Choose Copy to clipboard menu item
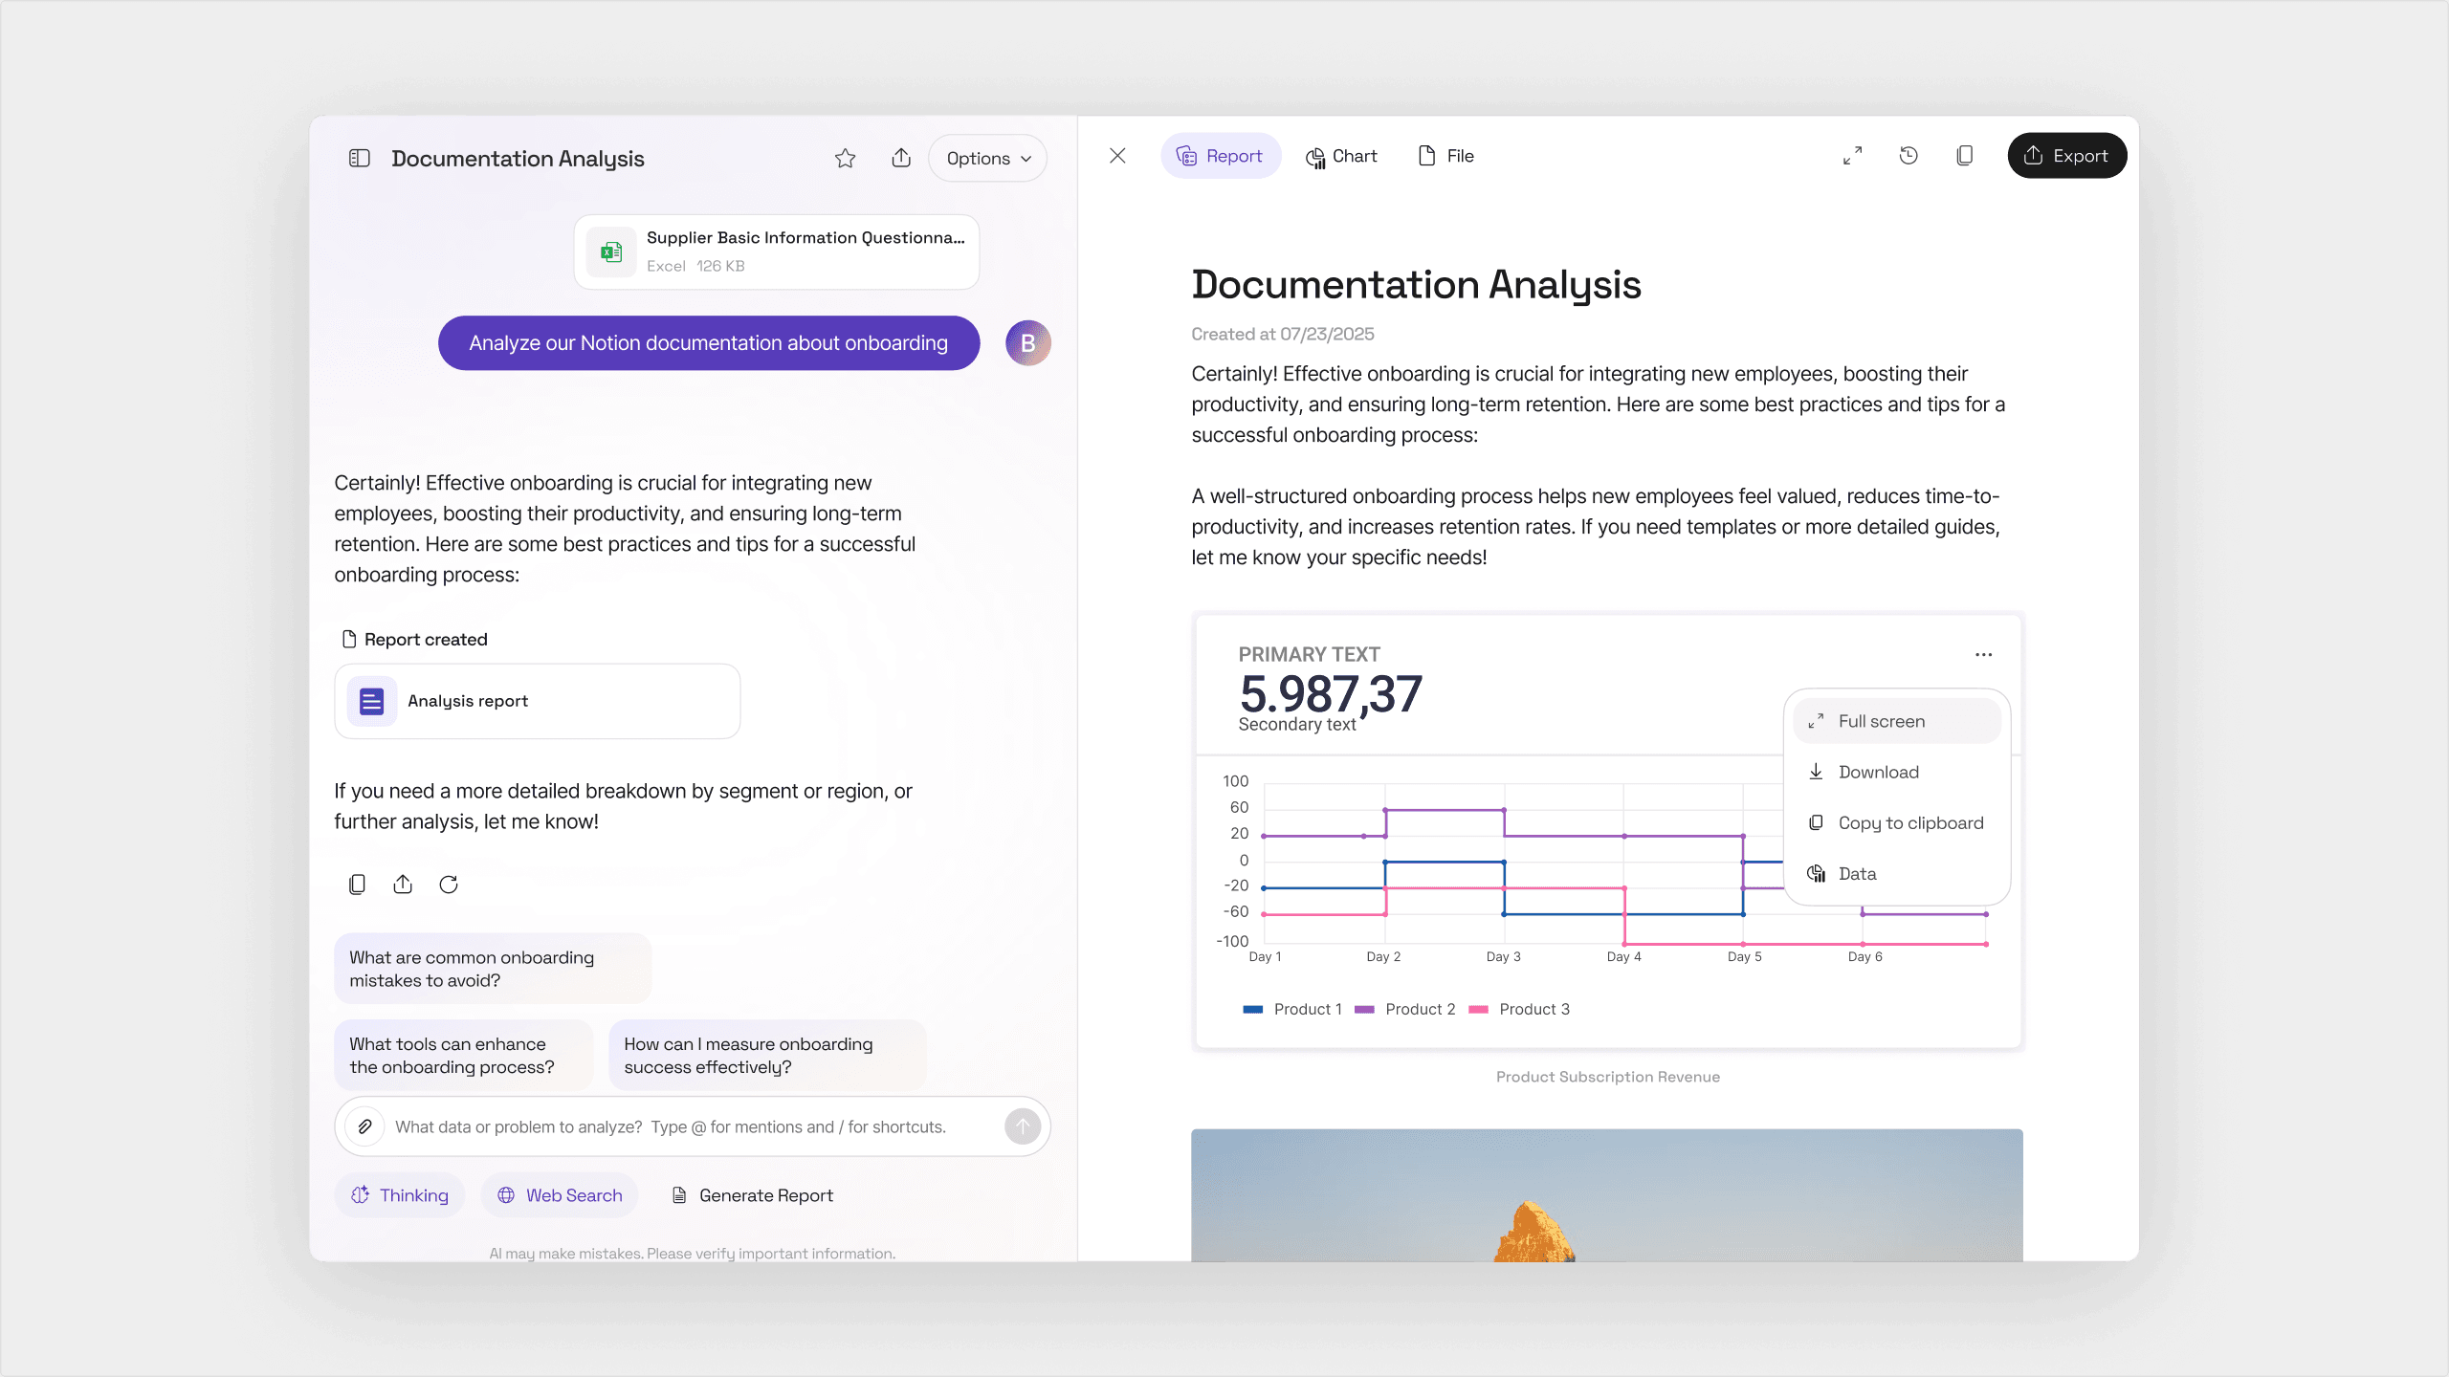This screenshot has width=2449, height=1377. click(1910, 822)
